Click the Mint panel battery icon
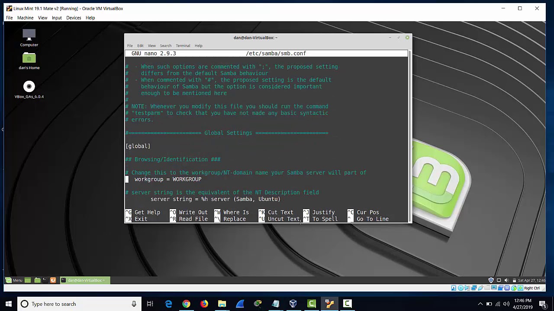This screenshot has width=554, height=311. [x=514, y=280]
